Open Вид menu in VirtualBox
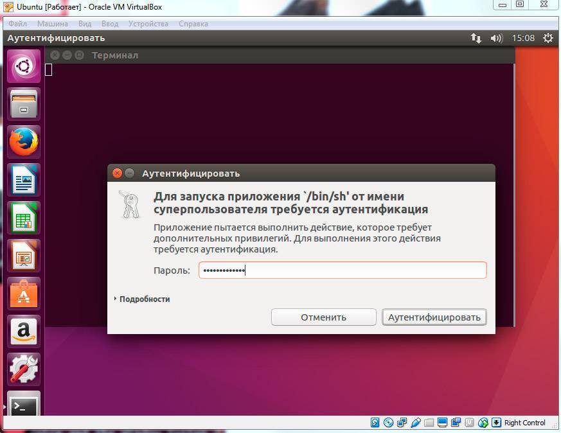 pyautogui.click(x=85, y=24)
